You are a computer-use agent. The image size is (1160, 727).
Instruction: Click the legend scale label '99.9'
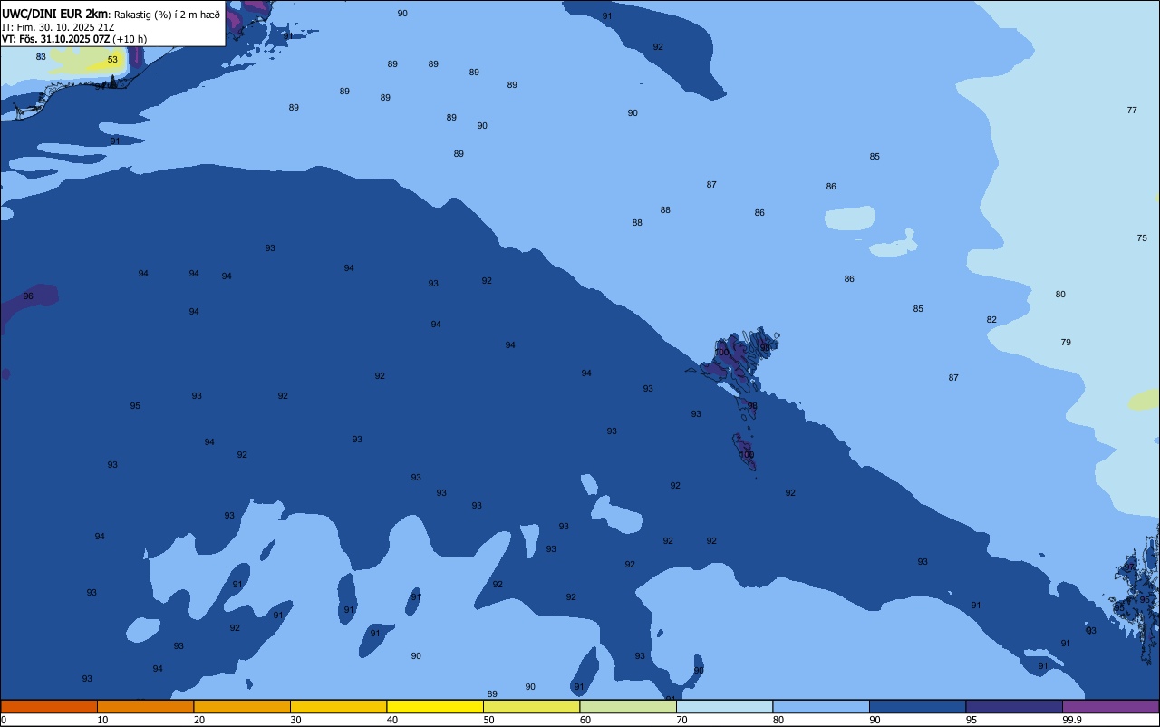click(1072, 720)
